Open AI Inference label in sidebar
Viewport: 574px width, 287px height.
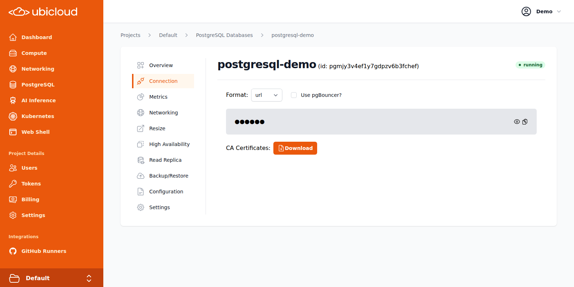tap(39, 100)
